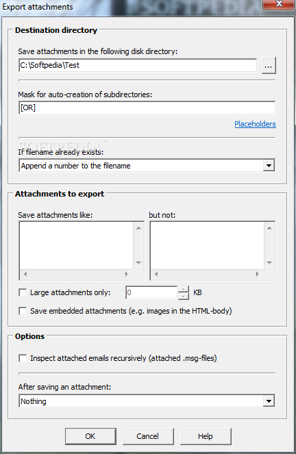Confirm with the OK button
Screen dimensions: 296x454
[x=90, y=436]
